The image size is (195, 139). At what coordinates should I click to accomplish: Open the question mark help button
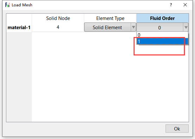171,5
